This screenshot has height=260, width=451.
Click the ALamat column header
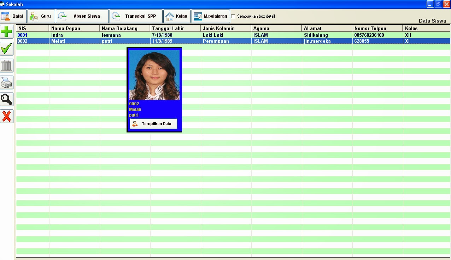click(x=327, y=28)
